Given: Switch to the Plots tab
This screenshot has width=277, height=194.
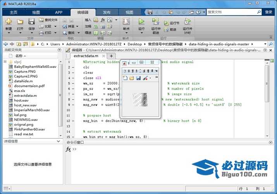Looking at the screenshot, I should (36, 12).
